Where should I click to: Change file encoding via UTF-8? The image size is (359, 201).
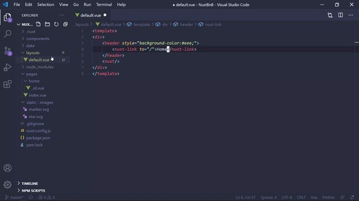[287, 197]
